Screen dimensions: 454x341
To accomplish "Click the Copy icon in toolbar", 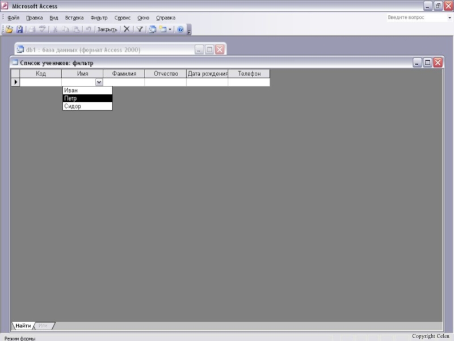I will tap(65, 30).
